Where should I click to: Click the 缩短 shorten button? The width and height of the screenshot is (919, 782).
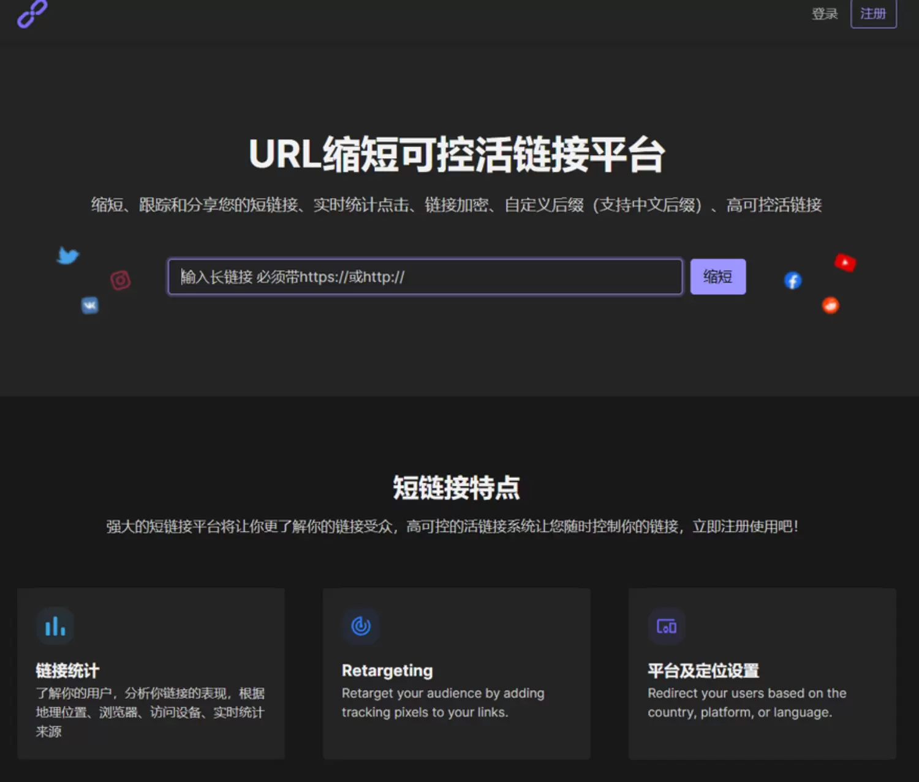pos(718,276)
